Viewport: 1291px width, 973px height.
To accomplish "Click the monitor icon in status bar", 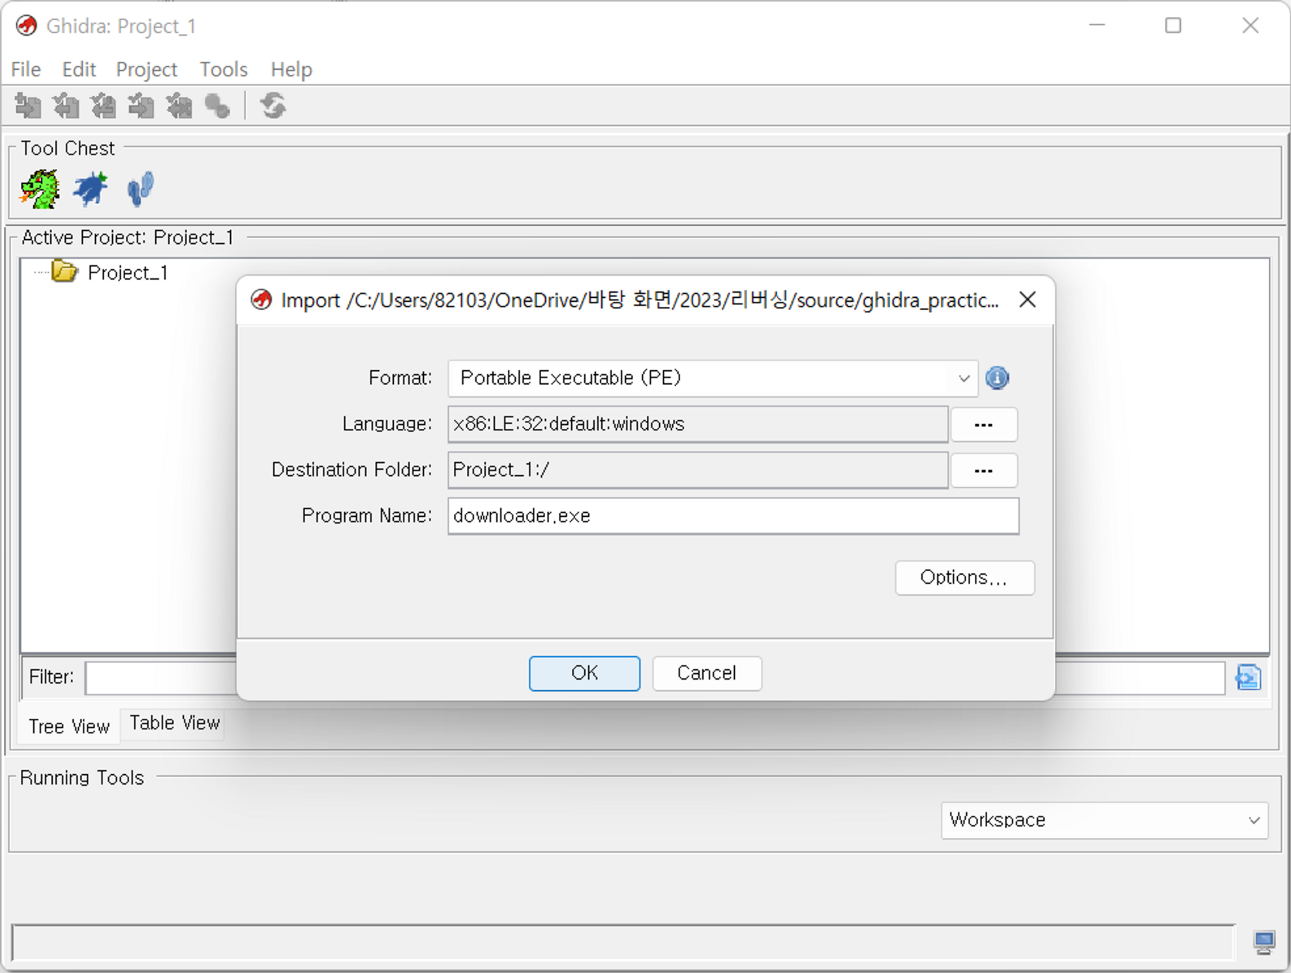I will coord(1264,942).
